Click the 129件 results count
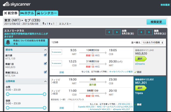The image size is (171, 112). pyautogui.click(x=55, y=42)
